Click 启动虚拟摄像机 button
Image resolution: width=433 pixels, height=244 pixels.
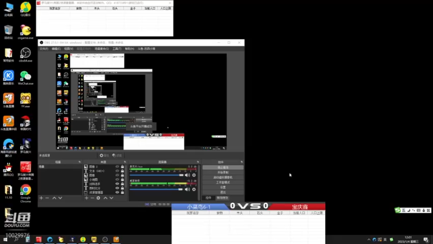223,177
